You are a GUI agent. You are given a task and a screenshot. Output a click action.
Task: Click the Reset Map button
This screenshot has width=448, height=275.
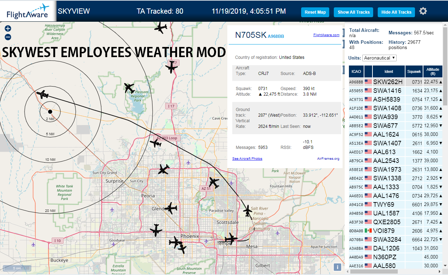click(x=315, y=12)
